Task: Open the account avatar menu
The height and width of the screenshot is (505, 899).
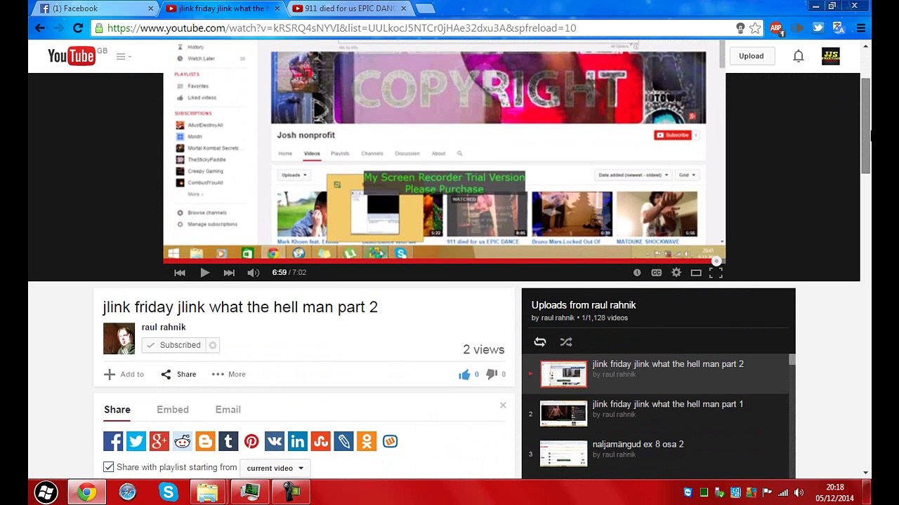Action: 830,56
